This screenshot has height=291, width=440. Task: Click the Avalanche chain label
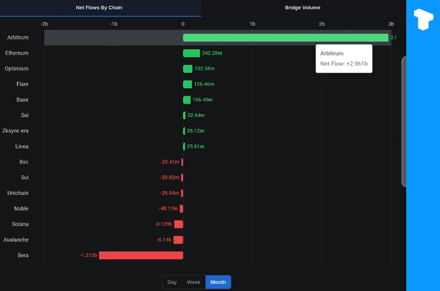[16, 240]
